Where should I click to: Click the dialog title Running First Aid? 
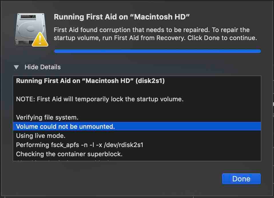[x=122, y=17]
